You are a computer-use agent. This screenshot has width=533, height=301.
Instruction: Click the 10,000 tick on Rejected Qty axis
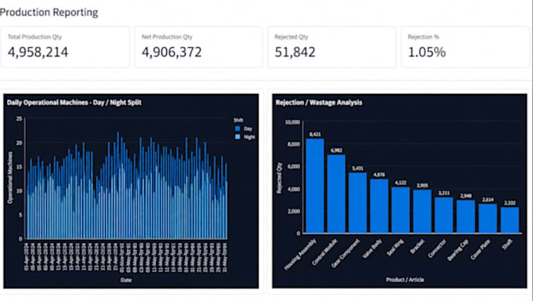pos(292,122)
